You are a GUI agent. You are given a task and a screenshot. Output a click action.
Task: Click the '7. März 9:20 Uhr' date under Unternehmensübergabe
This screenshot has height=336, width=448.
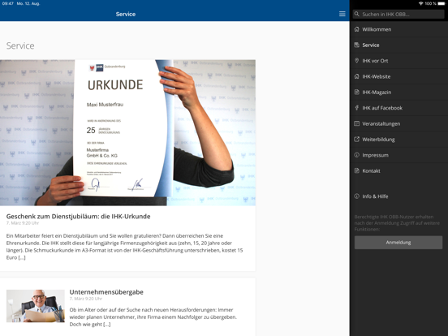(86, 299)
